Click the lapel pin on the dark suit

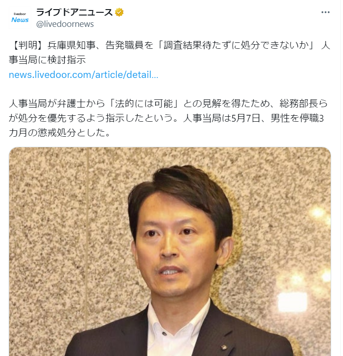[224, 347]
